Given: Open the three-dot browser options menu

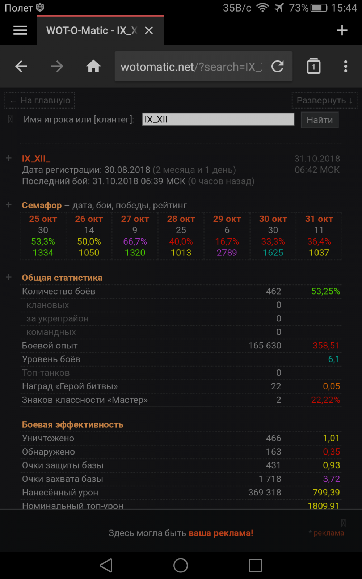Looking at the screenshot, I should coord(346,67).
